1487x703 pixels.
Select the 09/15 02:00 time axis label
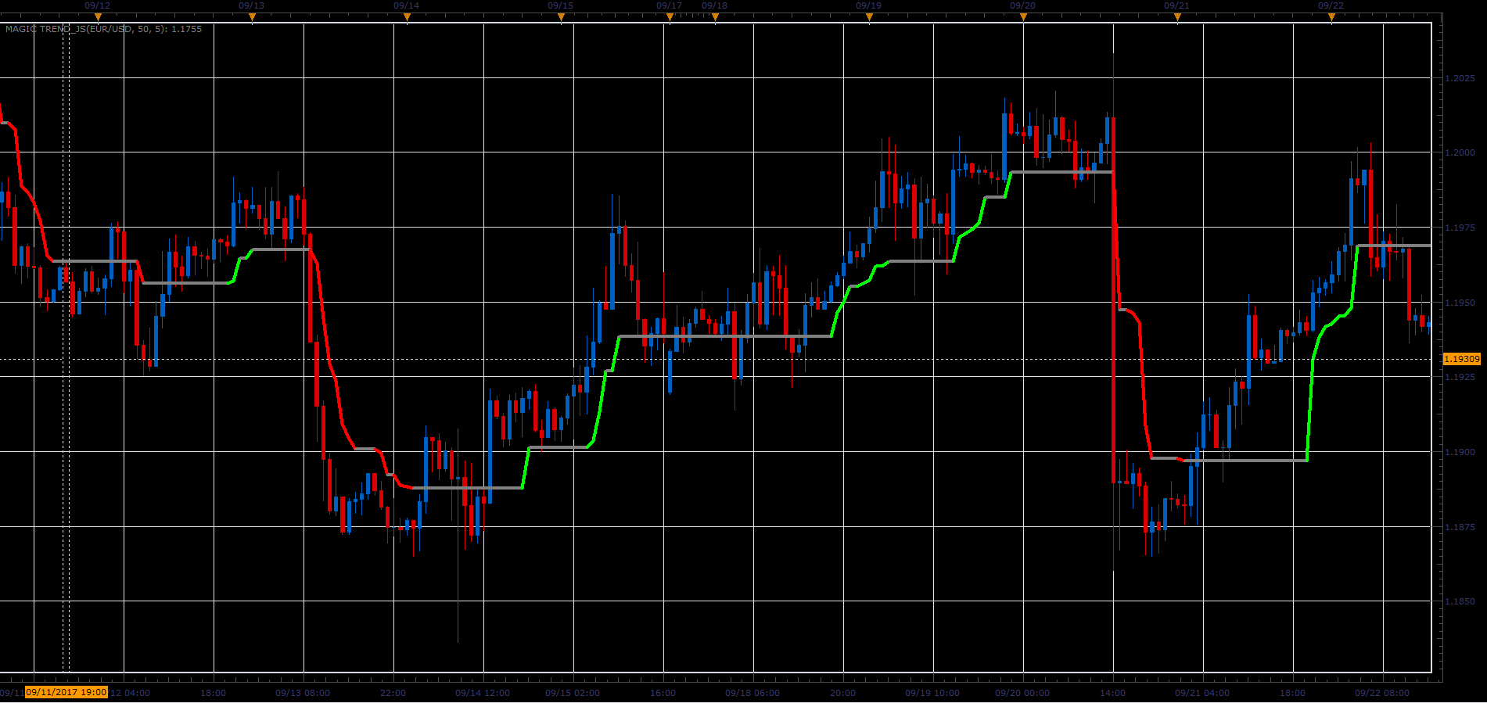click(x=573, y=693)
